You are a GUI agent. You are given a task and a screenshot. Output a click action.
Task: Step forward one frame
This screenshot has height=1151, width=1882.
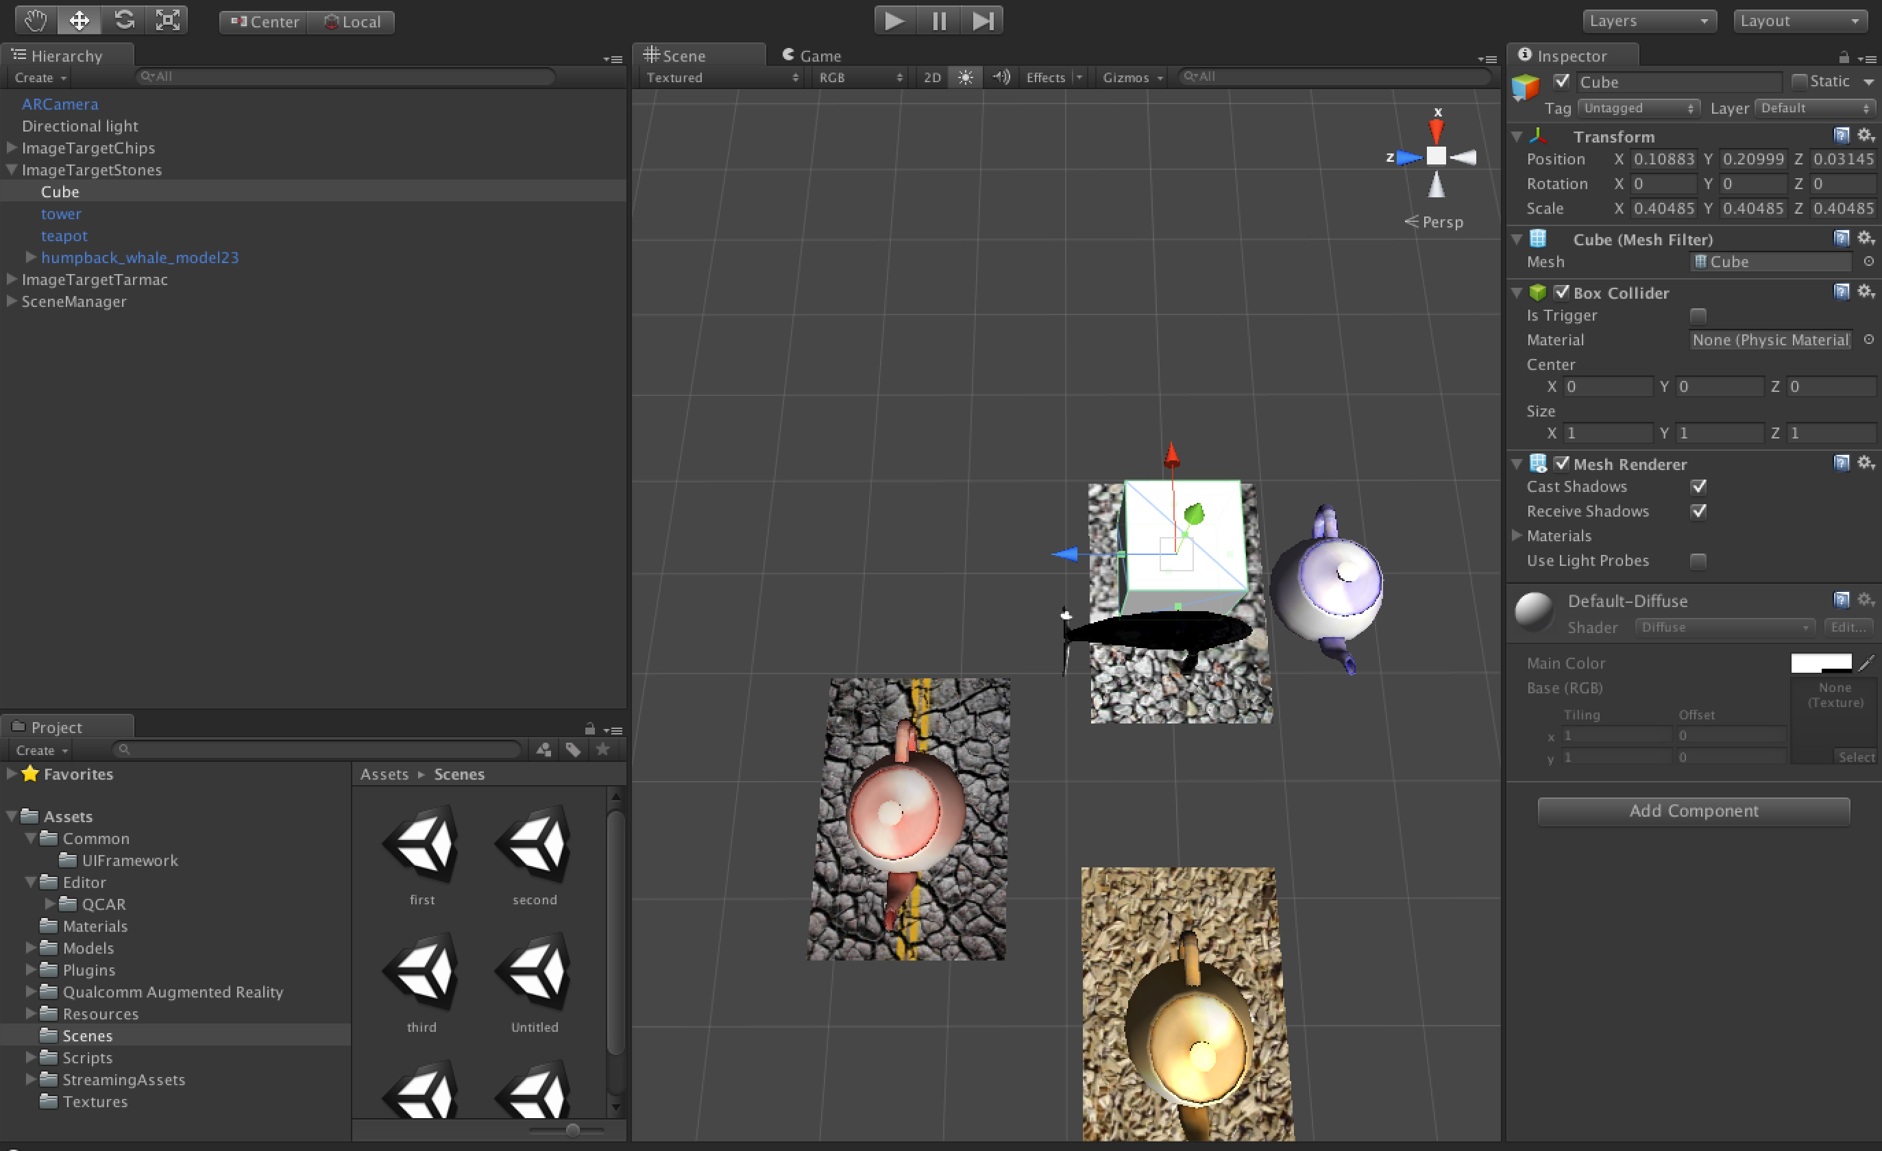pyautogui.click(x=982, y=21)
